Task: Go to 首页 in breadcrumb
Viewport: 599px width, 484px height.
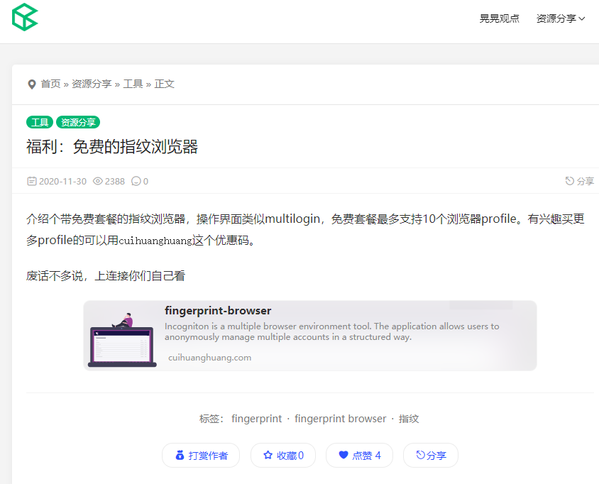Action: (50, 84)
